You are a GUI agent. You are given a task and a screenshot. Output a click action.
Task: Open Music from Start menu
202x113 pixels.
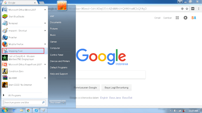pyautogui.click(x=53, y=35)
